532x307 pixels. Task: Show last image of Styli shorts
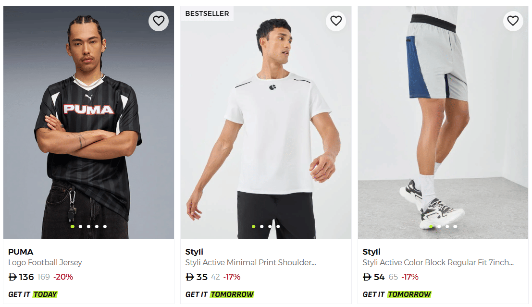tap(455, 226)
